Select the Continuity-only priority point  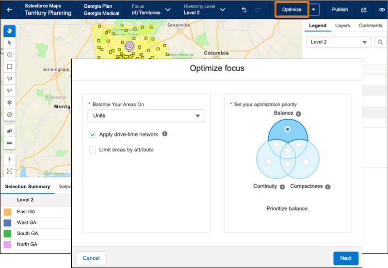[x=269, y=162]
